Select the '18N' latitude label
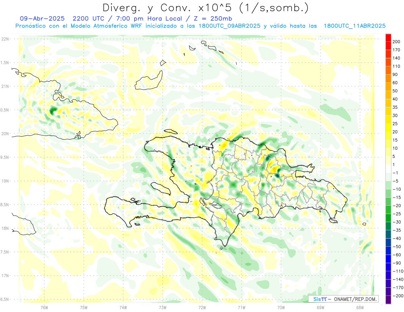 pyautogui.click(x=5, y=228)
